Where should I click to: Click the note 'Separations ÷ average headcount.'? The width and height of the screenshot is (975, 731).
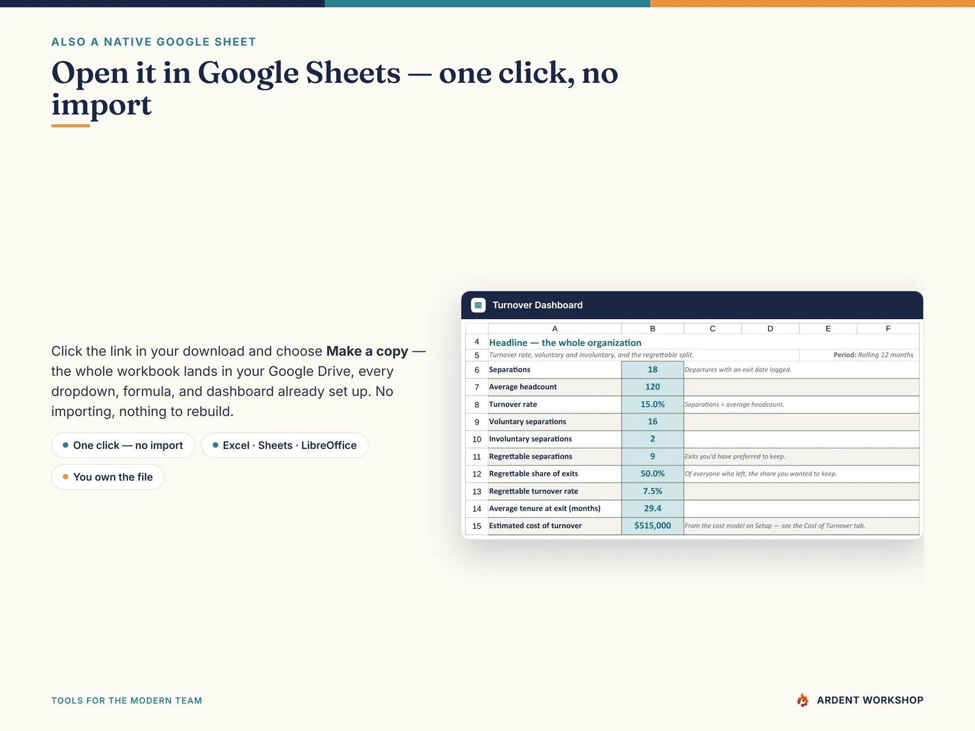point(734,404)
